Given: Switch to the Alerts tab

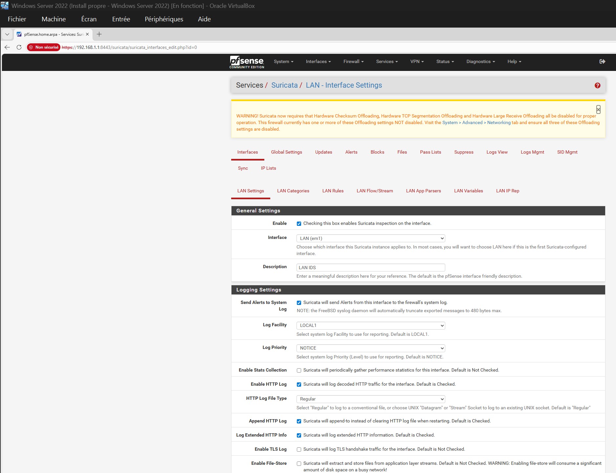Looking at the screenshot, I should [351, 152].
